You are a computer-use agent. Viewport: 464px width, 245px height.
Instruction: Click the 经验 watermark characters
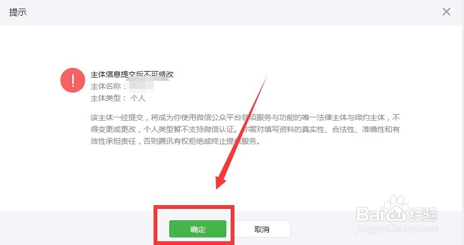[x=423, y=214]
